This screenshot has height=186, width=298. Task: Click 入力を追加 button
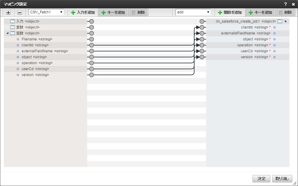(83, 12)
